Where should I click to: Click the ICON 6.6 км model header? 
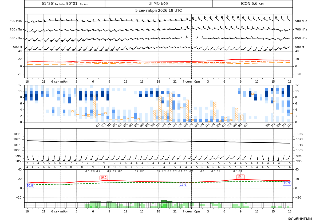pos(252,3)
